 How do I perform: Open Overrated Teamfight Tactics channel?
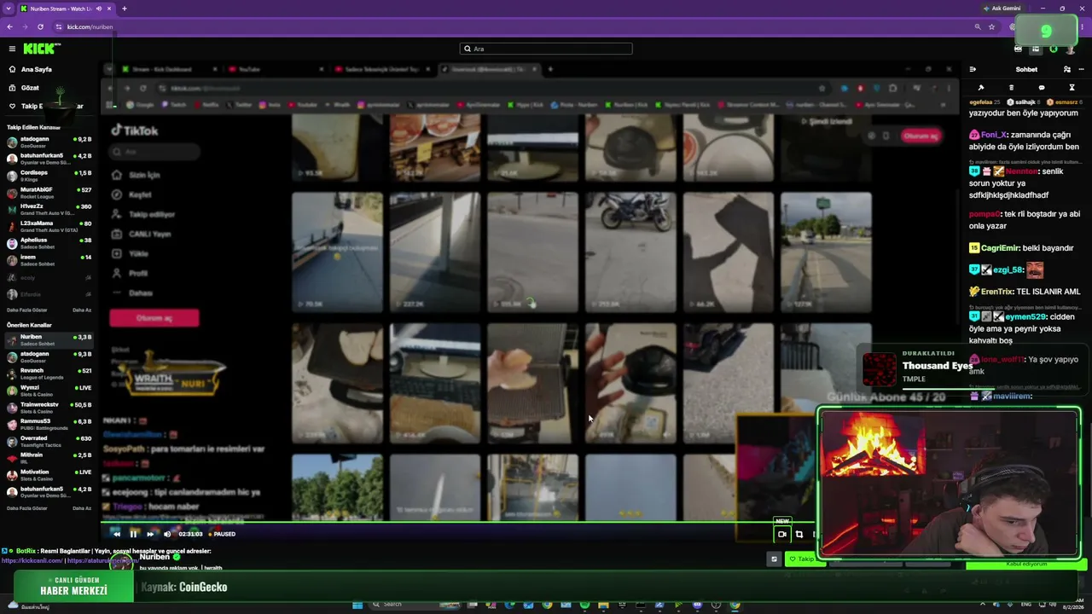click(x=49, y=441)
